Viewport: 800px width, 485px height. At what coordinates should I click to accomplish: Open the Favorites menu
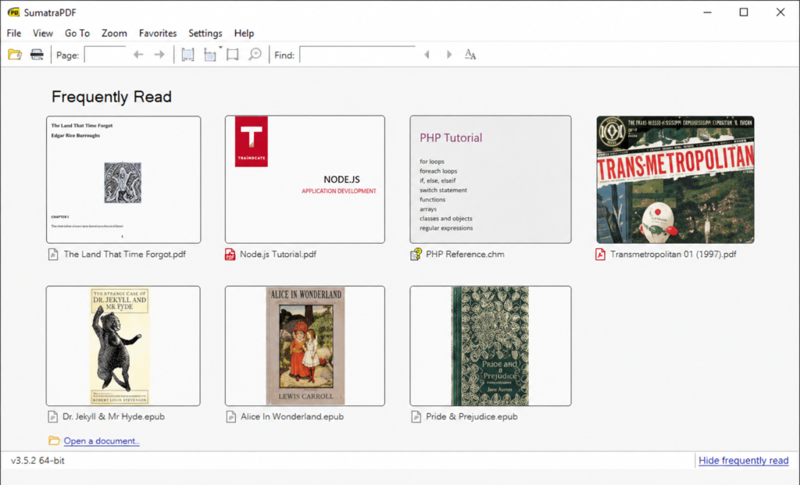tap(158, 33)
